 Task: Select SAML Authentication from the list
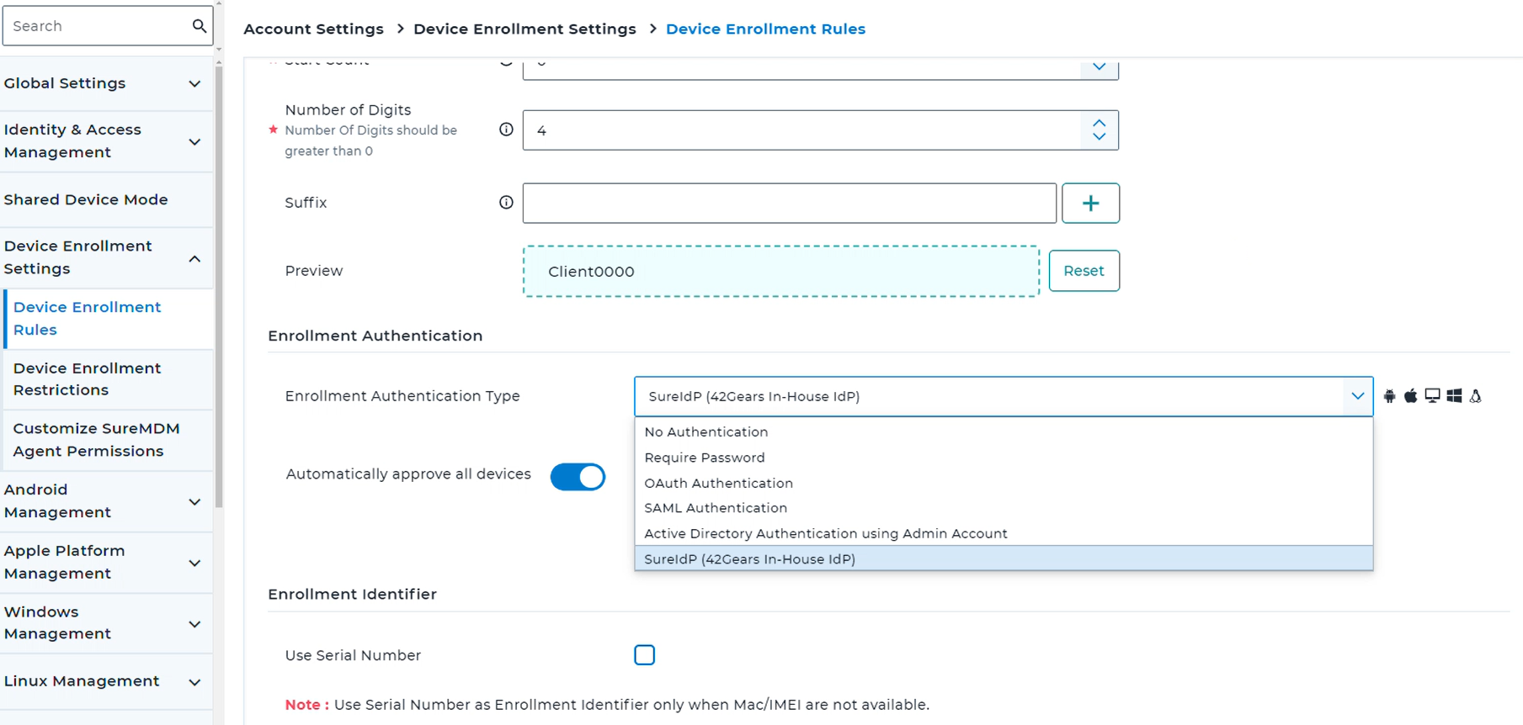tap(716, 508)
